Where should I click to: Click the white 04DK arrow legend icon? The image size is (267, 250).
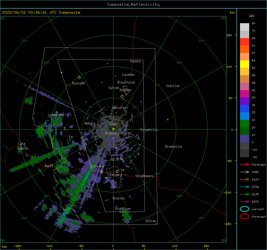[244, 172]
